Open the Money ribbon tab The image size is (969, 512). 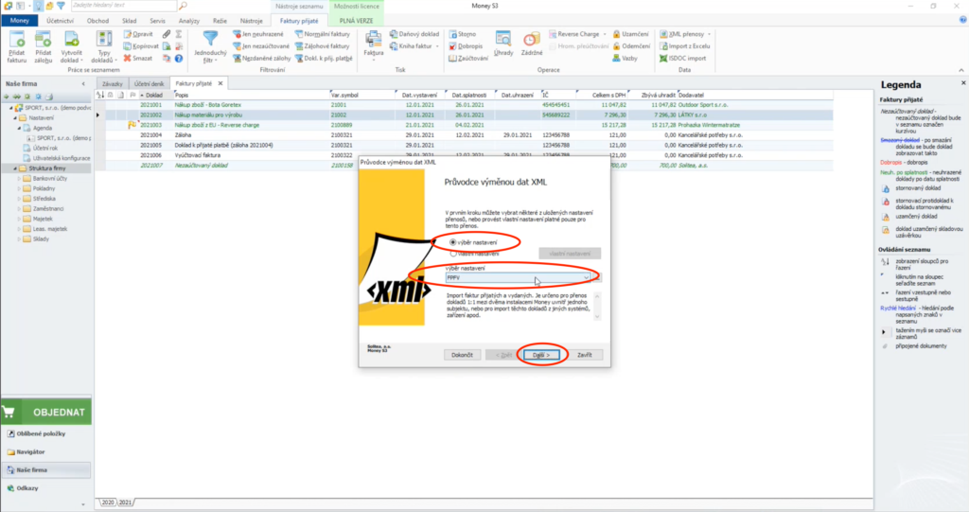19,21
